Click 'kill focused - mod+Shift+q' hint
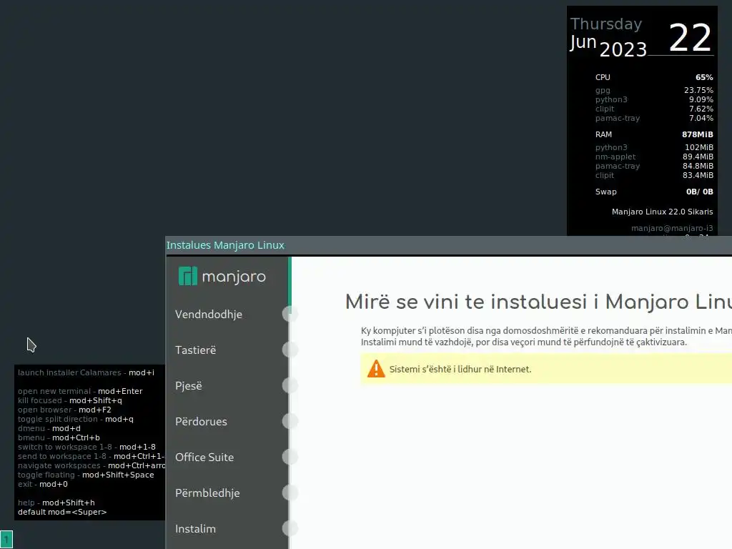Viewport: 732px width, 549px height. click(69, 400)
